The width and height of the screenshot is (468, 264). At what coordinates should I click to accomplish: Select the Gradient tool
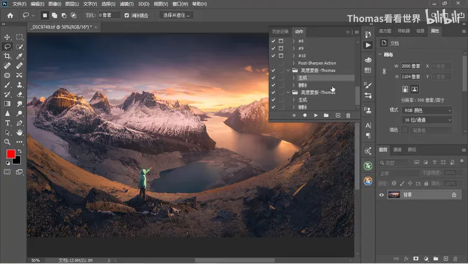click(x=7, y=104)
